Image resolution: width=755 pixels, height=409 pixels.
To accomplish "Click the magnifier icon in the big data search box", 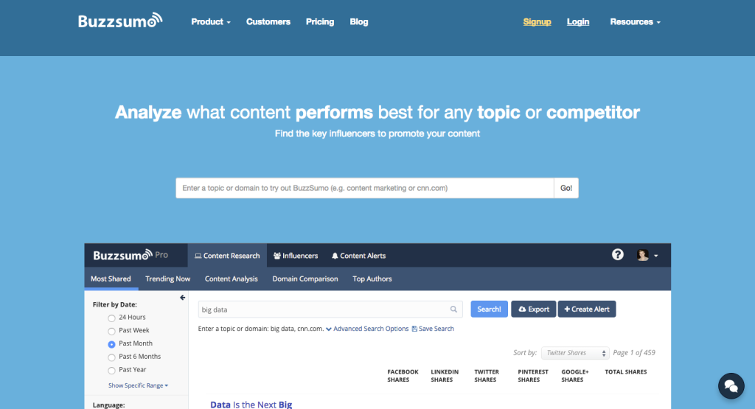I will pyautogui.click(x=453, y=310).
